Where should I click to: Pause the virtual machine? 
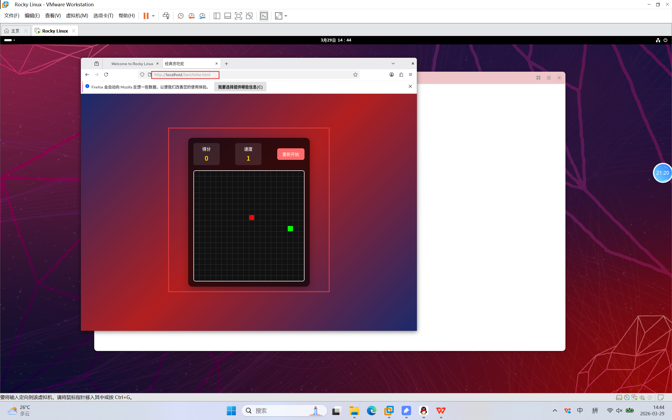pos(146,16)
